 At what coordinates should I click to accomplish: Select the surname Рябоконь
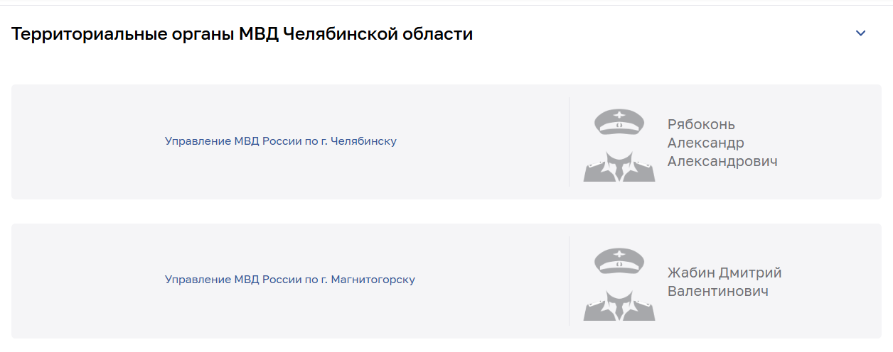(701, 125)
